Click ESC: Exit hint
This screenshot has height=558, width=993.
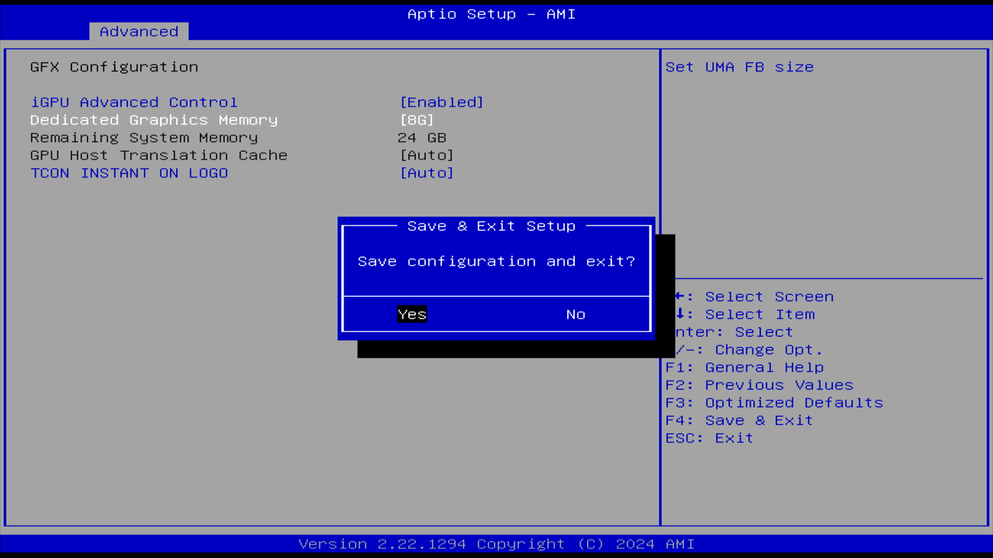point(709,438)
